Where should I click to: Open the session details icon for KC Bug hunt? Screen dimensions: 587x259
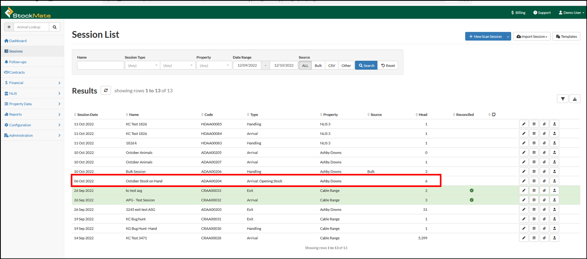click(534, 218)
